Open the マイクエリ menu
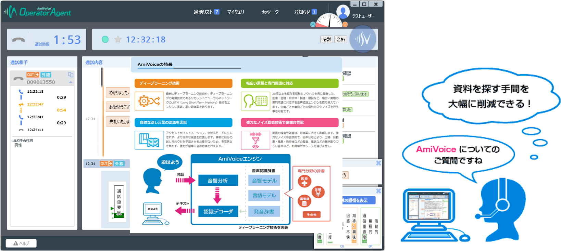The height and width of the screenshot is (251, 561). (x=236, y=12)
